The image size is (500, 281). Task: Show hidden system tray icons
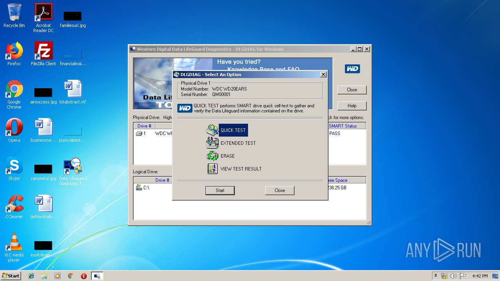(436, 276)
